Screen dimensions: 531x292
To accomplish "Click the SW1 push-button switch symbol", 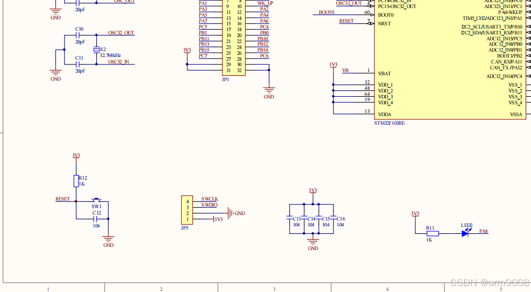I will (96, 201).
